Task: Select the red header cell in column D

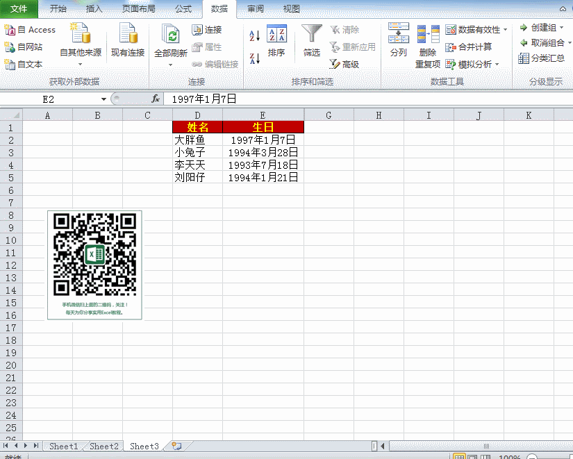Action: [197, 127]
